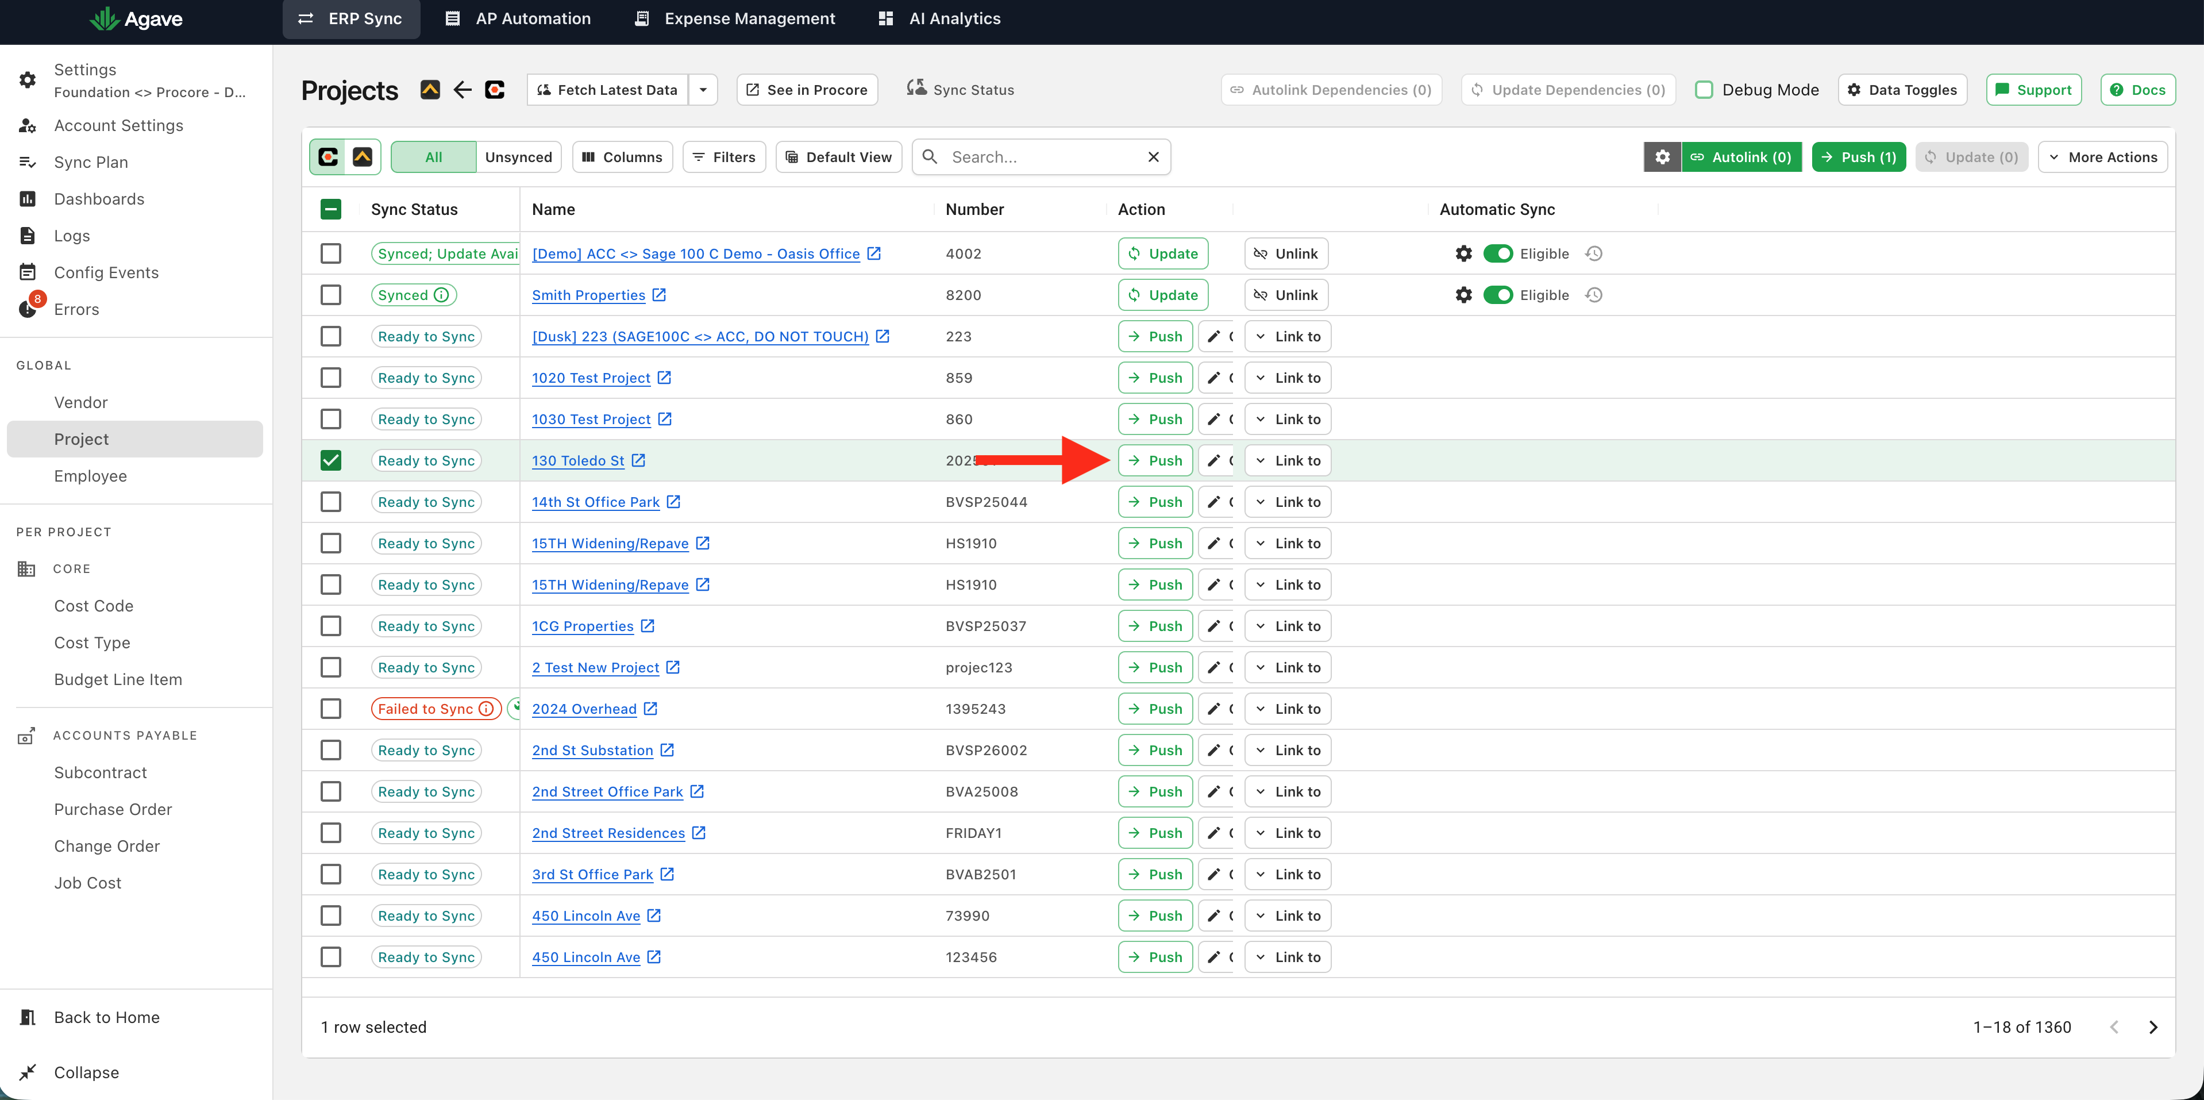Open Link to dropdown for 1020 Test Project
Screen dimensions: 2204x1100
(x=1288, y=378)
